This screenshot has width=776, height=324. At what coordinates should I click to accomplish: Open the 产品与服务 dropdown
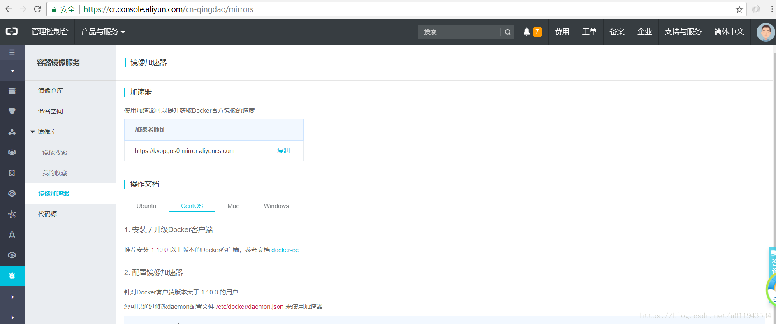click(103, 32)
